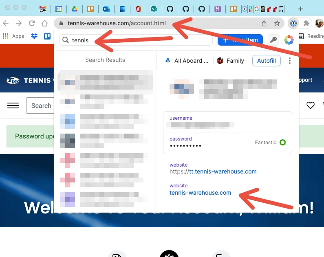Switch to the Gmail tab
The height and width of the screenshot is (257, 324).
[43, 9]
